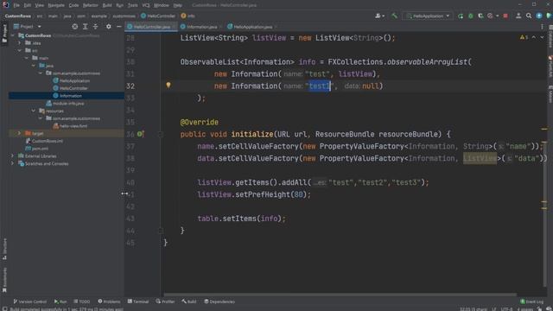Open the Problems tool window
Viewport: 553px width, 311px height.
coord(109,301)
